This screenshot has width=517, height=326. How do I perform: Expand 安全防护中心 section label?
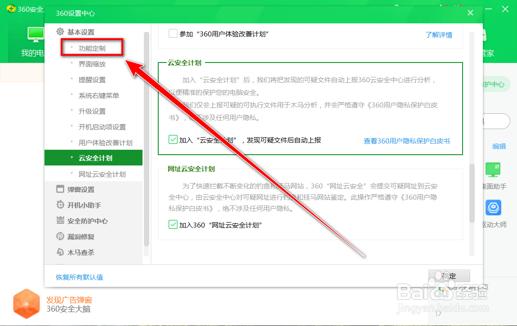coord(87,221)
